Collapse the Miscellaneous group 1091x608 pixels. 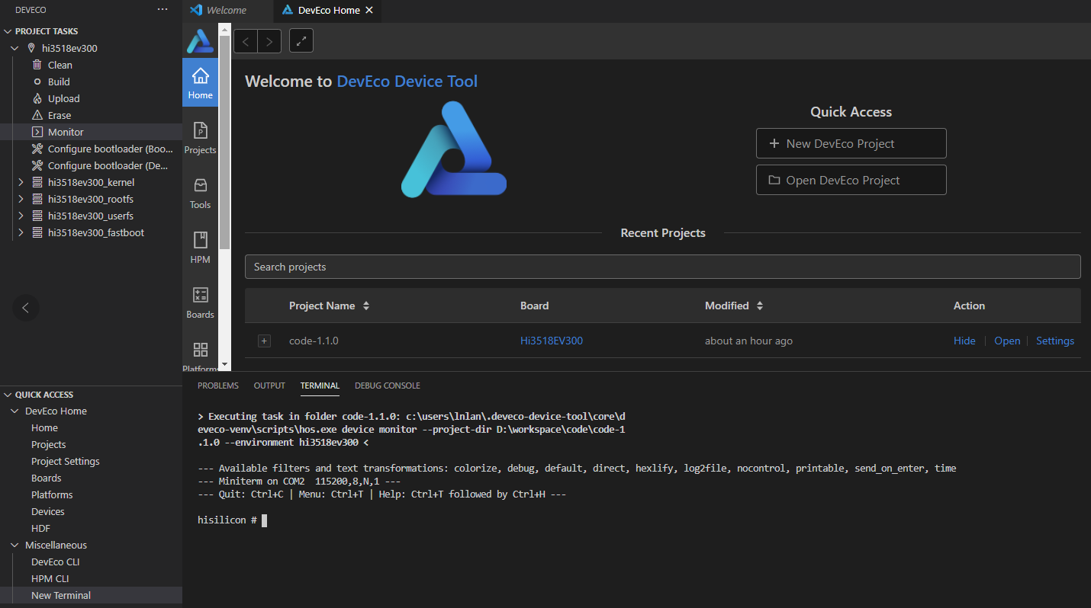pos(15,545)
